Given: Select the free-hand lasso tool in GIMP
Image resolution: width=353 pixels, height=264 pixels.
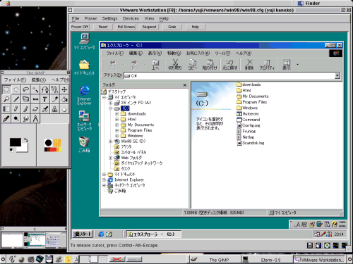Looking at the screenshot, I should [25, 89].
